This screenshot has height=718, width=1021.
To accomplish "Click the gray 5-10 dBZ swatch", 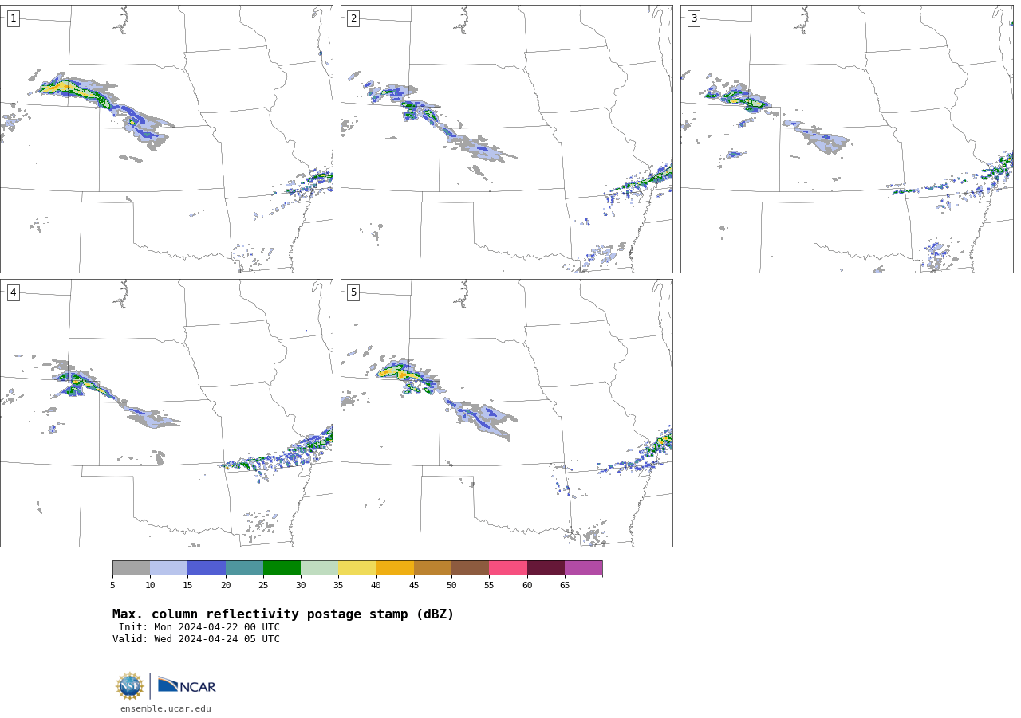I will point(131,567).
